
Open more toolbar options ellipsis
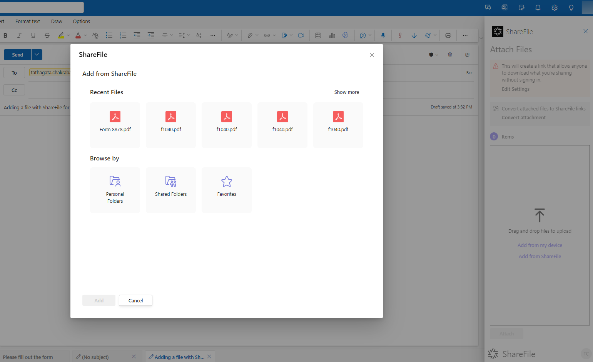(465, 35)
